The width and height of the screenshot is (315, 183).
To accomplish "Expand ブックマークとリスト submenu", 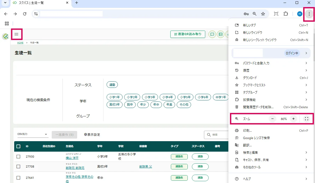I will point(271,85).
